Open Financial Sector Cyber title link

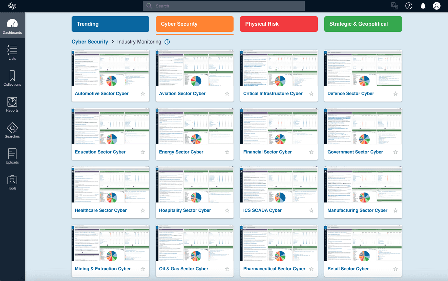[x=268, y=152]
